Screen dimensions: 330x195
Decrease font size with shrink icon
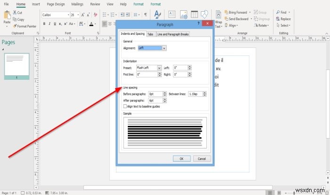point(88,15)
